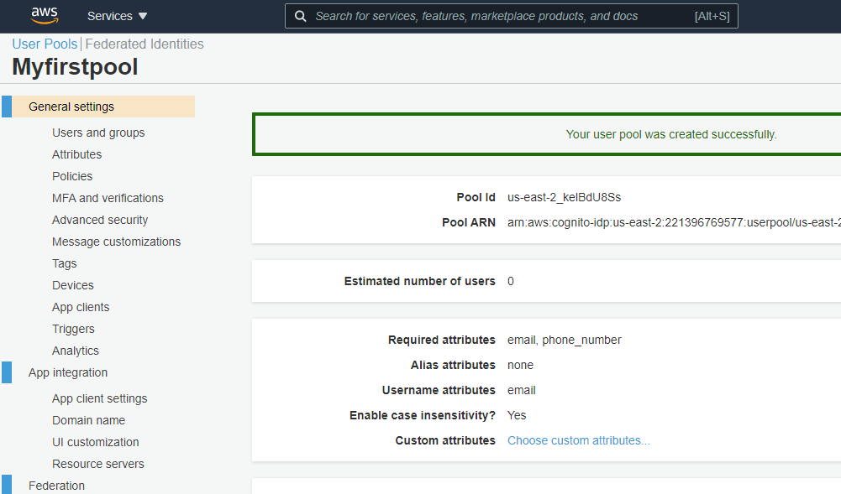This screenshot has height=494, width=841.
Task: Go to Advanced security settings
Action: (100, 220)
